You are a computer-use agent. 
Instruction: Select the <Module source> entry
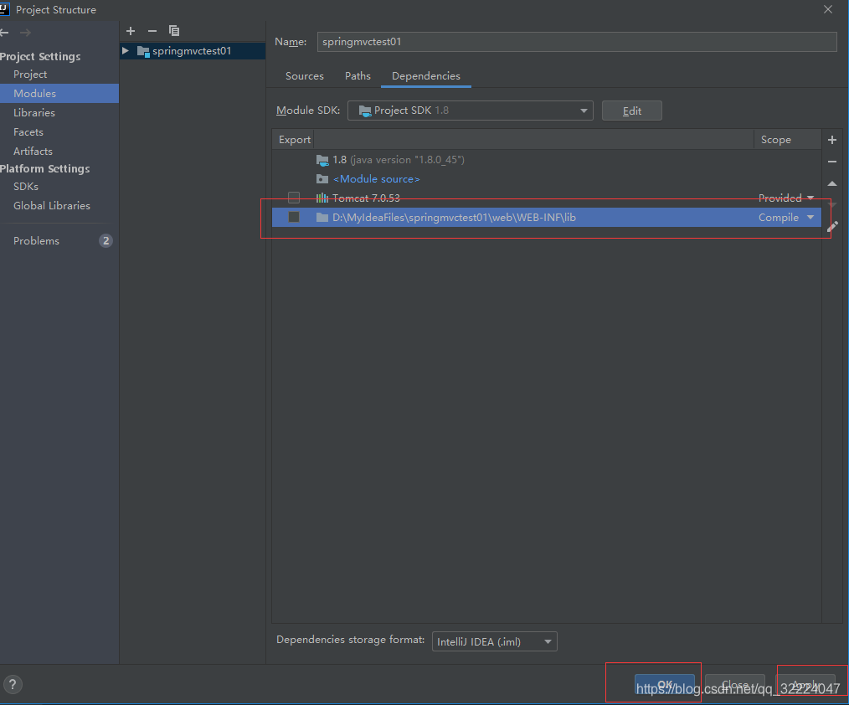tap(547, 178)
